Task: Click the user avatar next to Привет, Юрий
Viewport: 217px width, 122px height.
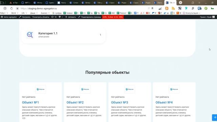Action: tap(214, 17)
